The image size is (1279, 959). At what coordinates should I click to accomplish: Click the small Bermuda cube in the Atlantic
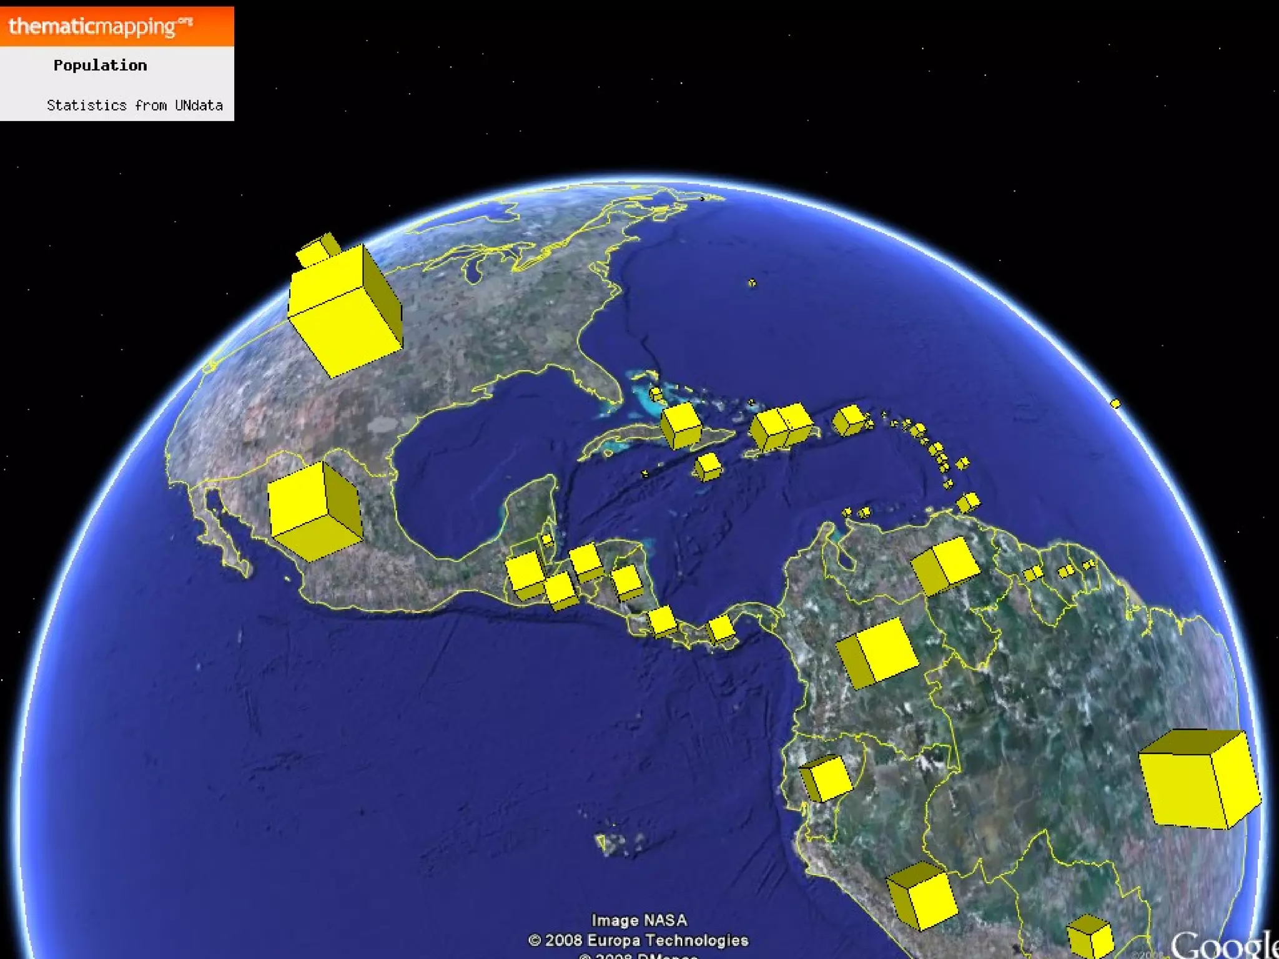click(x=752, y=283)
